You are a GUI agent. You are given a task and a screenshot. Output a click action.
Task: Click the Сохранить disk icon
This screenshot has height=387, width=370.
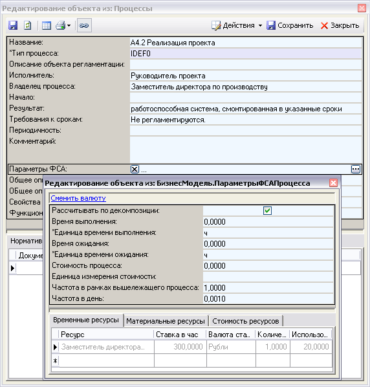tap(271, 25)
